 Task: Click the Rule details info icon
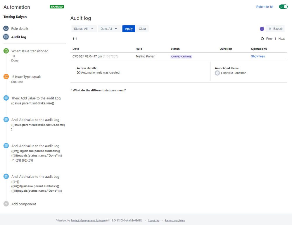[x=6, y=28]
